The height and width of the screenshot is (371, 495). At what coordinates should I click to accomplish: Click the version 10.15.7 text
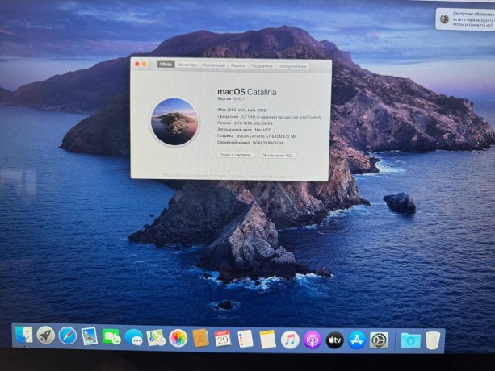(x=231, y=98)
